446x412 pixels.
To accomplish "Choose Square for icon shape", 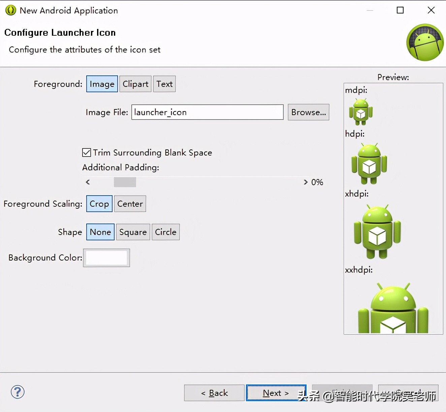I will (x=133, y=232).
